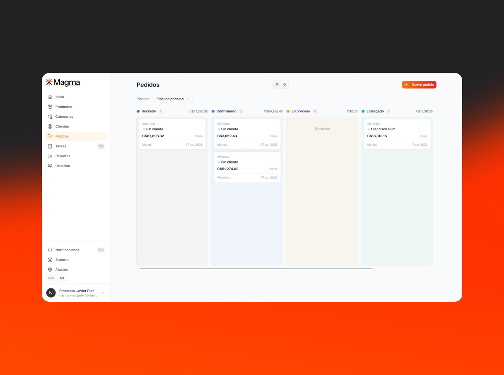Open the Reportes chart icon
Screen dimensions: 504x375
click(x=50, y=156)
